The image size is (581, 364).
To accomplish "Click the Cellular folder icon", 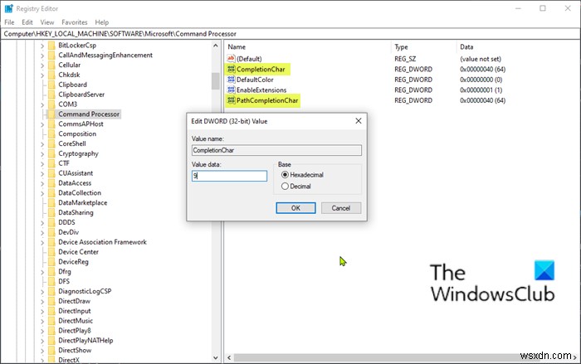I will (x=51, y=65).
